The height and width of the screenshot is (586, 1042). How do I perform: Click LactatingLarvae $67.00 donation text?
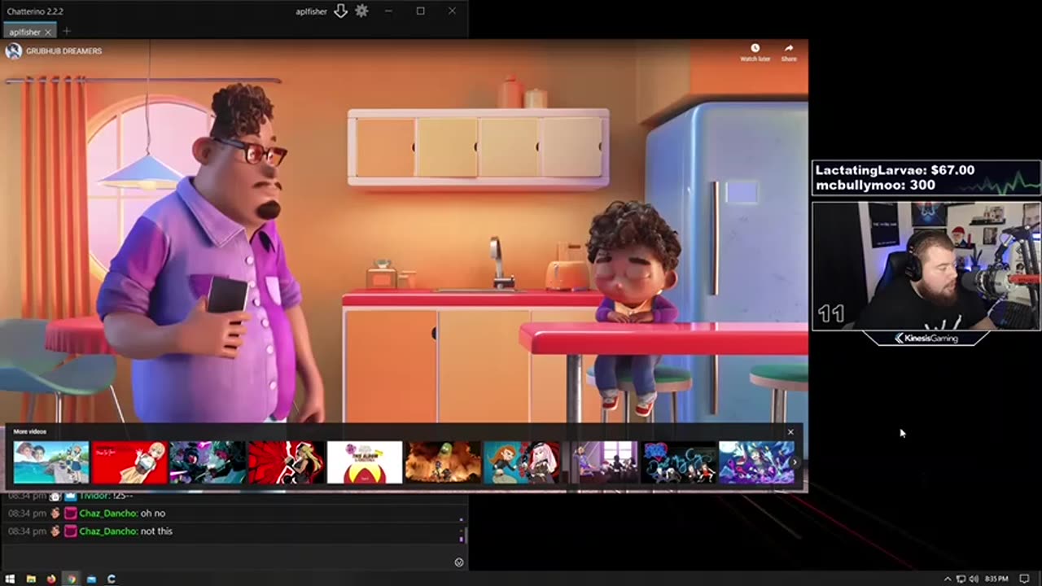[x=895, y=170]
